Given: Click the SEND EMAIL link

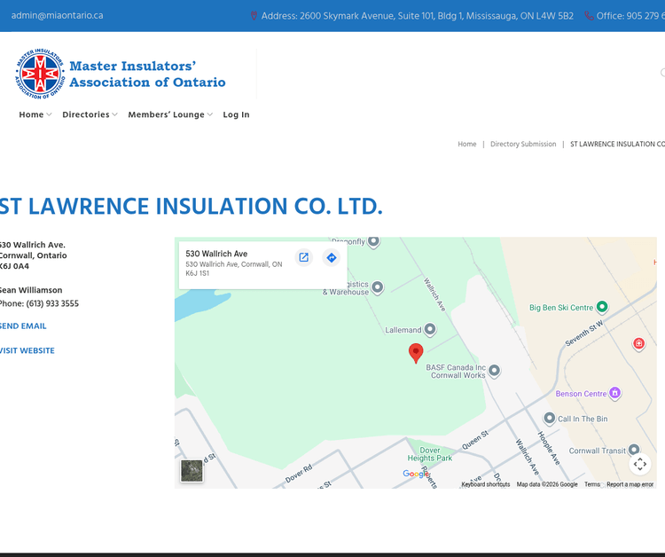Looking at the screenshot, I should [23, 326].
